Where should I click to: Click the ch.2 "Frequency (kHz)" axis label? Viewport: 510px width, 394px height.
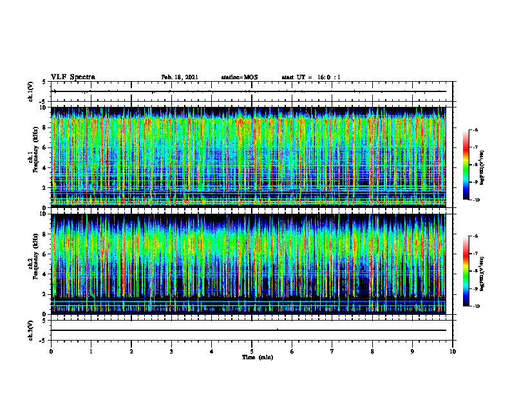pos(36,256)
